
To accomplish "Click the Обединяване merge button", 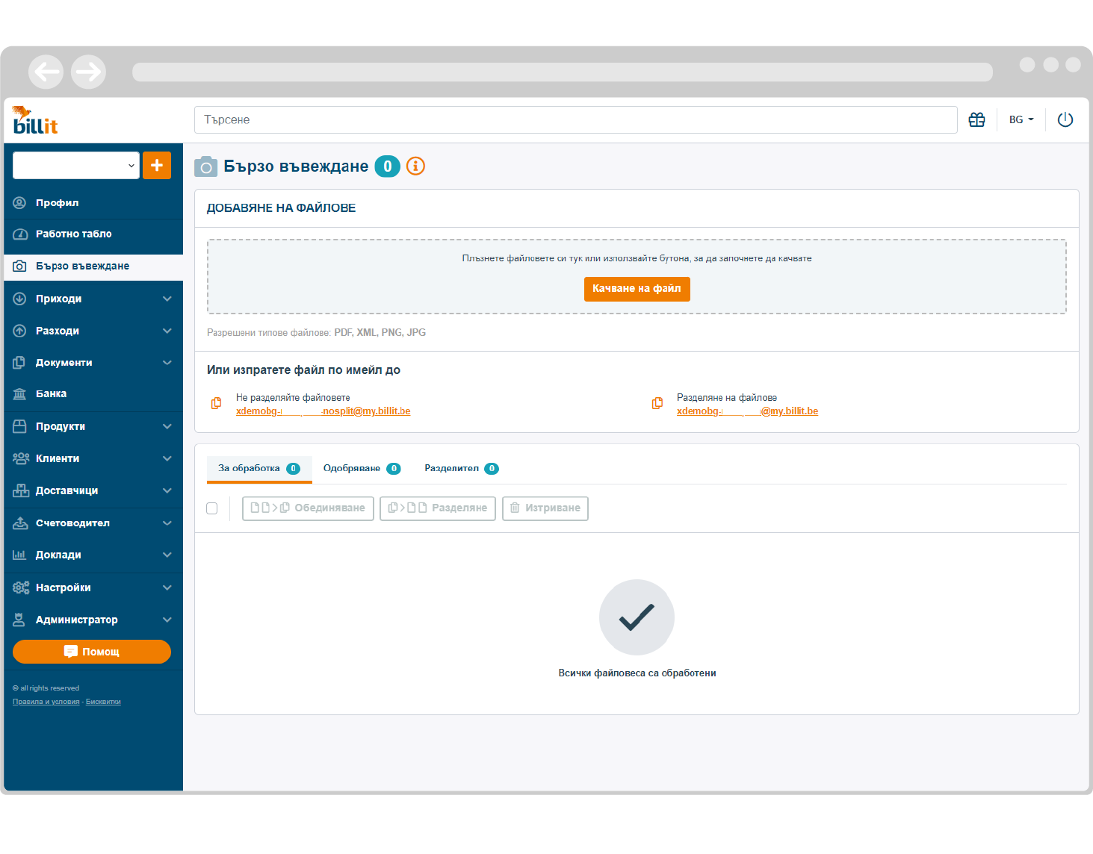I will [x=308, y=508].
